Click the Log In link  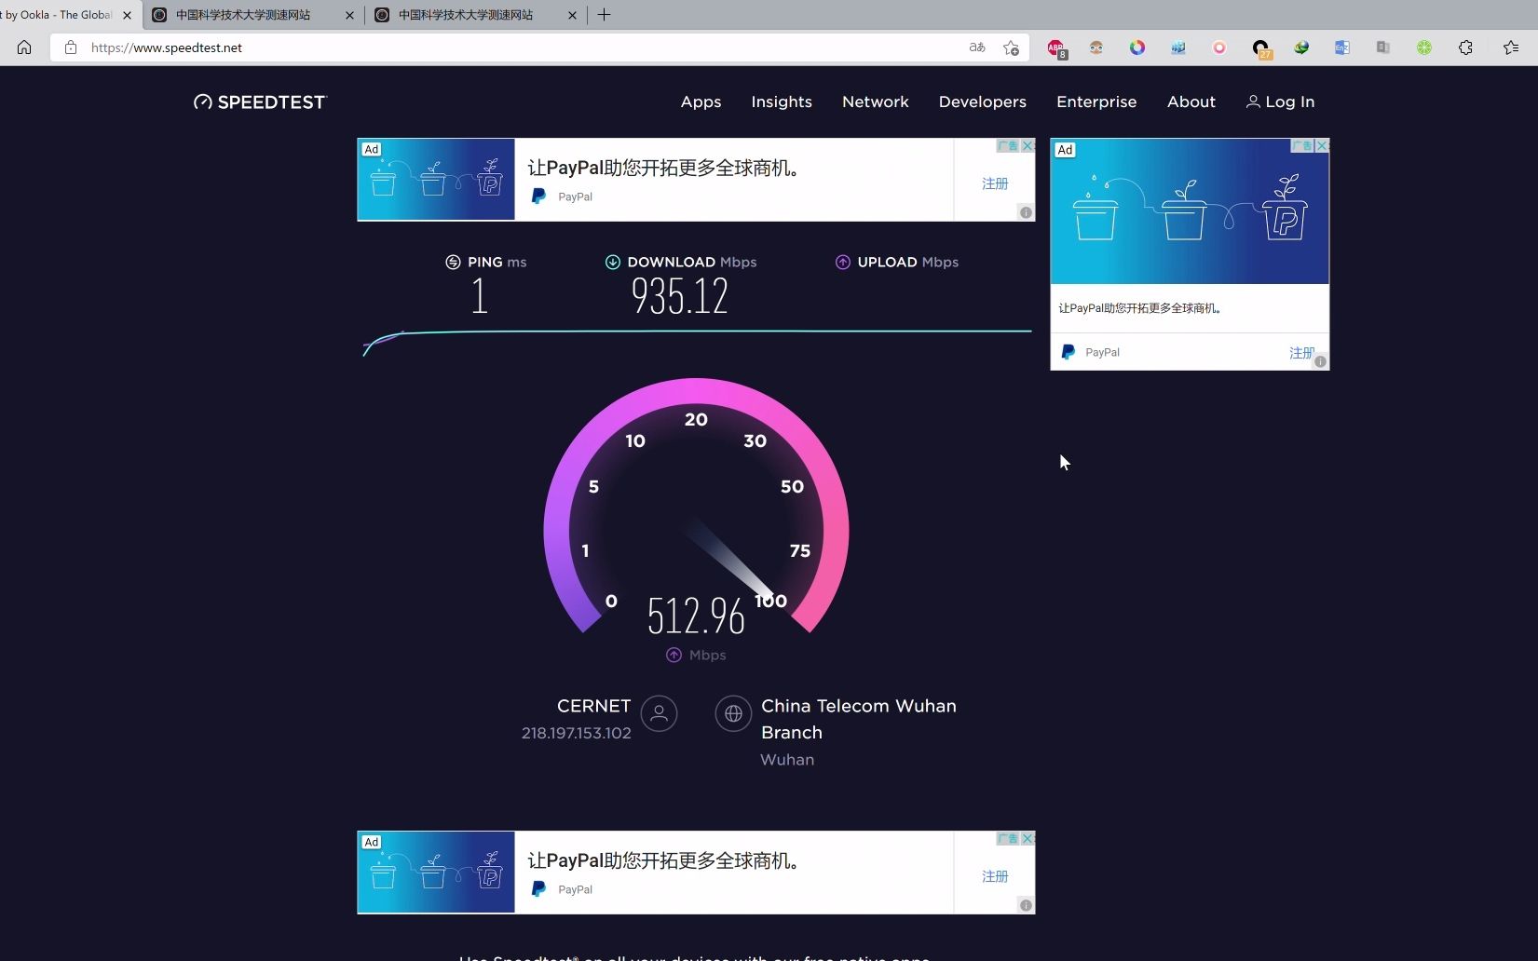coord(1280,102)
